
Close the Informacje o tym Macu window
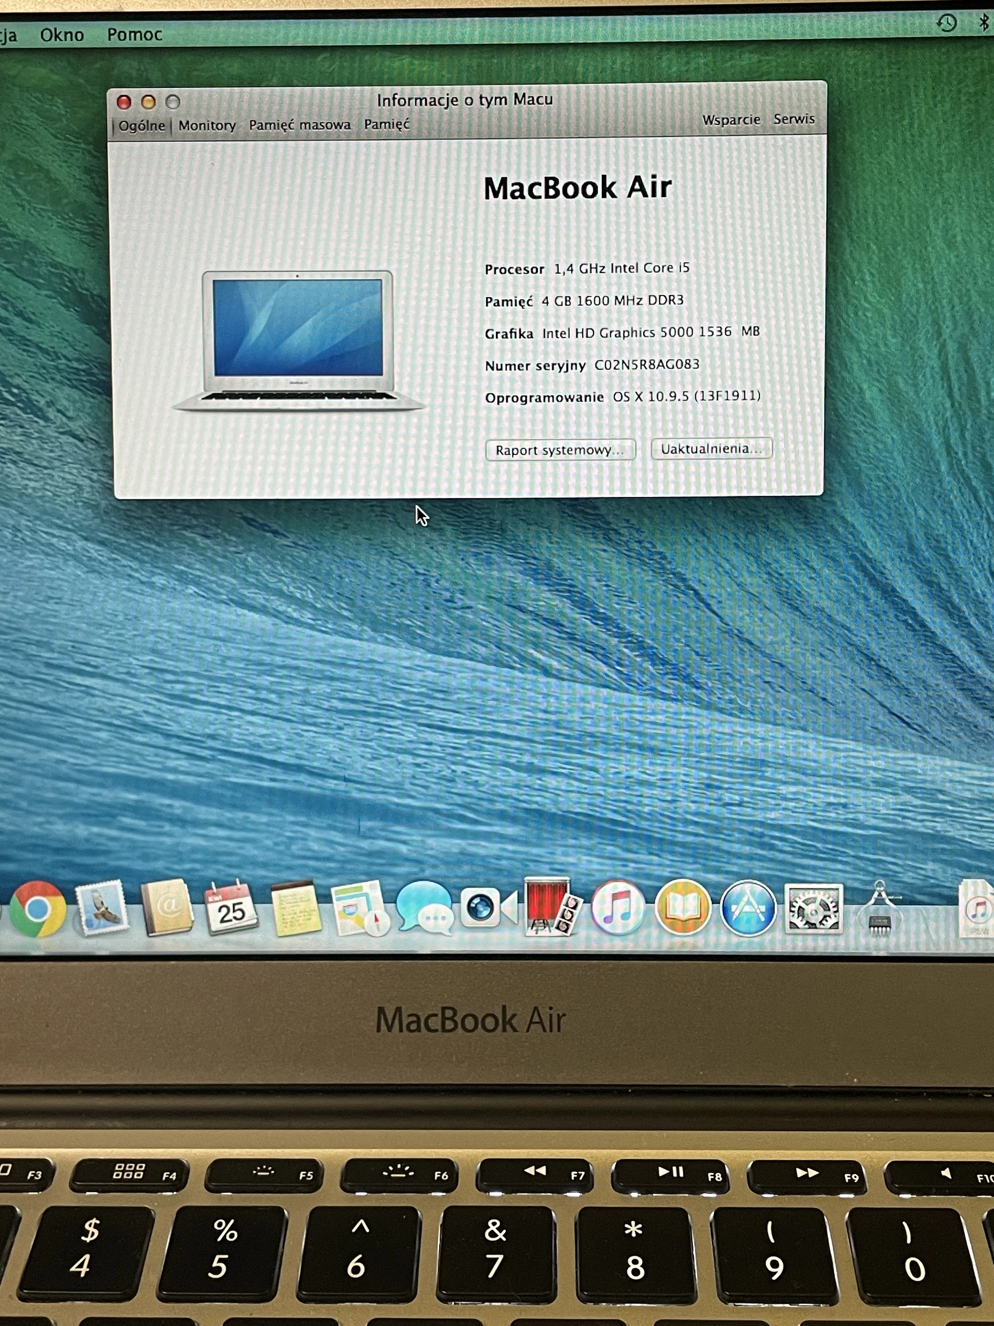124,103
